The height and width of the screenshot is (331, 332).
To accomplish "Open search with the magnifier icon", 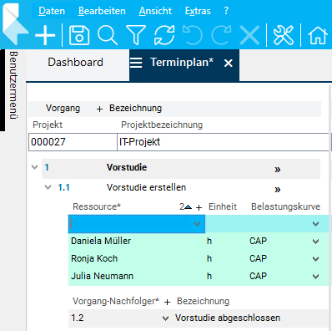I will pos(108,35).
